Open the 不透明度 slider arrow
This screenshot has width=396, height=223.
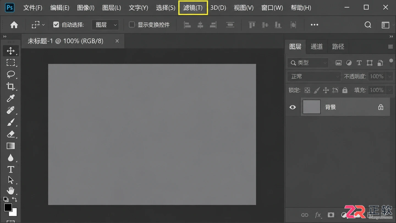point(390,77)
